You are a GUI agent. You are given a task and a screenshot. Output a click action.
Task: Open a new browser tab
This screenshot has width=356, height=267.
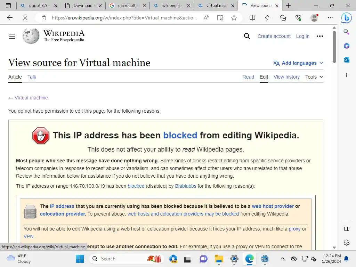click(288, 6)
